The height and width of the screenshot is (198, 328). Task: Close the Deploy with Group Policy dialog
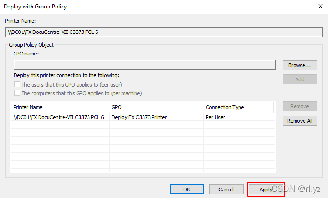tap(320, 6)
